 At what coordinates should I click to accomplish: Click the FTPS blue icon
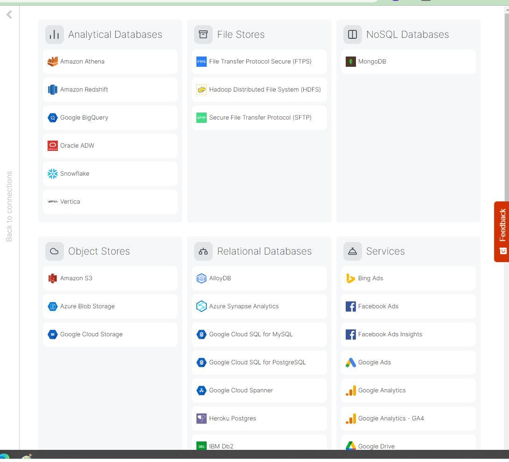(202, 62)
